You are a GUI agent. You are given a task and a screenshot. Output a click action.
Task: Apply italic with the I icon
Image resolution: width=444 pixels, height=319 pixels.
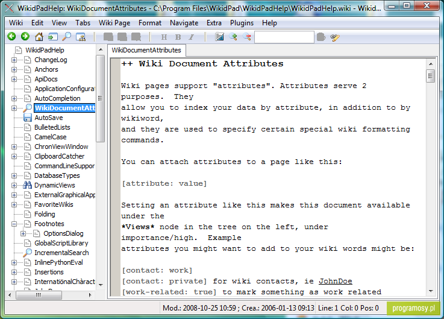tap(192, 37)
